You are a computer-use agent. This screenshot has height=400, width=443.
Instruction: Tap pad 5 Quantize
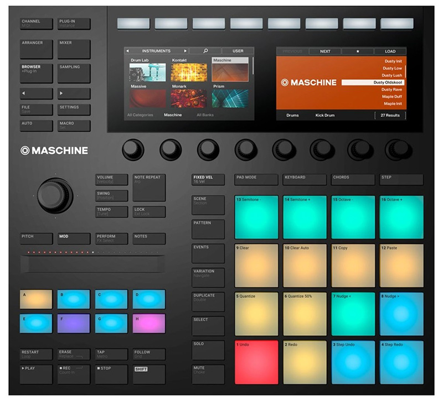[256, 314]
